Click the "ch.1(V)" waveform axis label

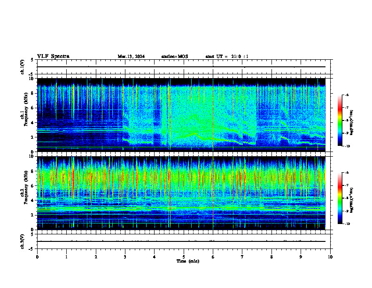23,67
